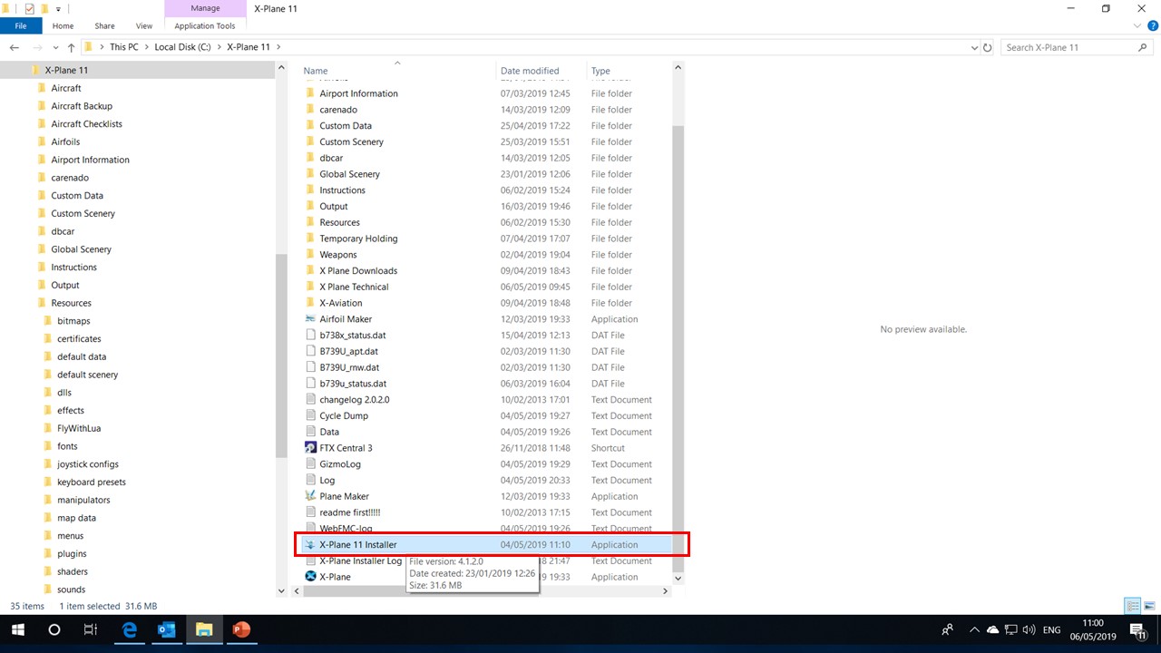
Task: Select the Temporary Holding folder
Action: (x=358, y=239)
